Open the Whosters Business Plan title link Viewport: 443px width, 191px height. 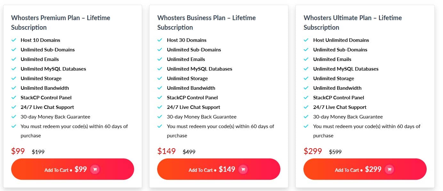coord(206,23)
